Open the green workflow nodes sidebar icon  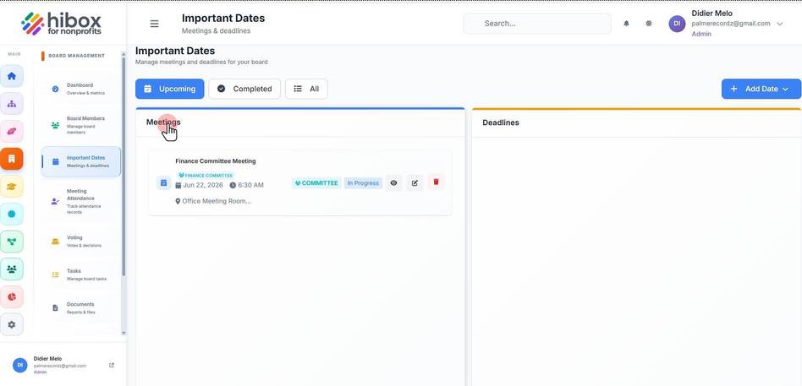point(12,242)
